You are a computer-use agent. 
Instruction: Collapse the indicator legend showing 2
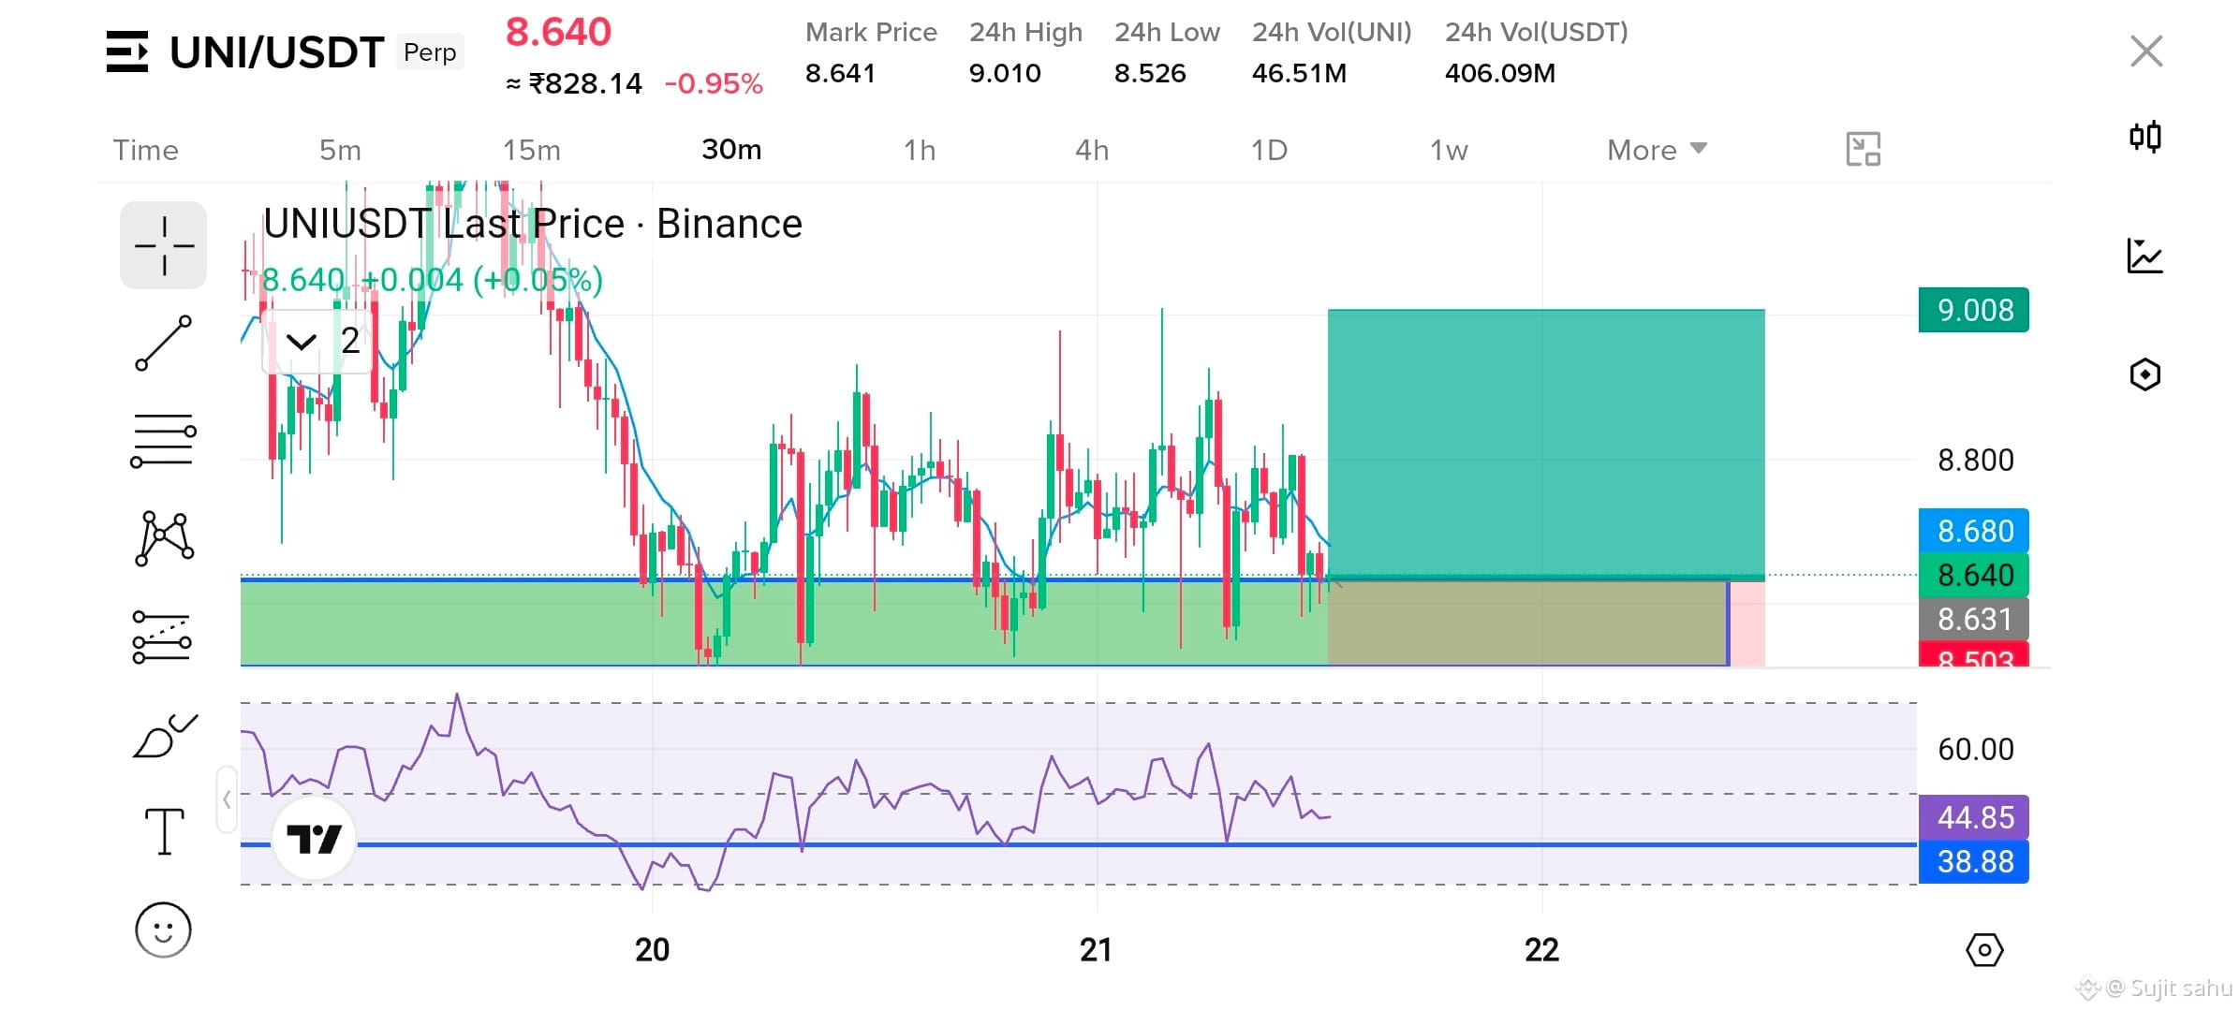tap(302, 342)
